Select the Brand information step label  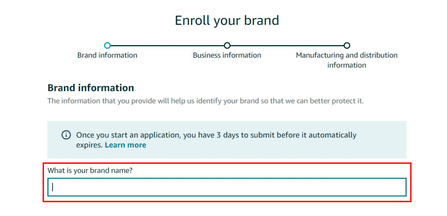coord(107,55)
